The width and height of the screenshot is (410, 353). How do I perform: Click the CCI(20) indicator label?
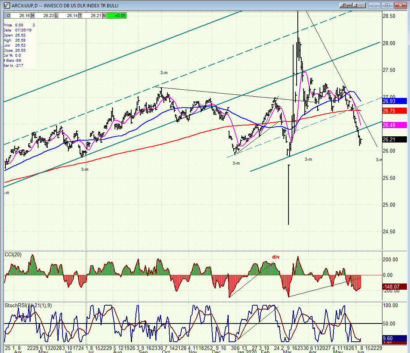[x=14, y=254]
